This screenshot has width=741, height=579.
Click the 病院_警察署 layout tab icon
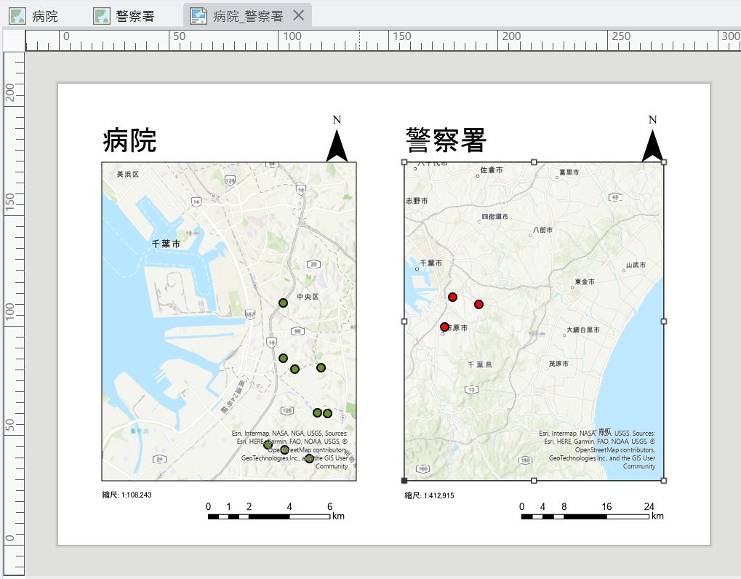point(198,16)
